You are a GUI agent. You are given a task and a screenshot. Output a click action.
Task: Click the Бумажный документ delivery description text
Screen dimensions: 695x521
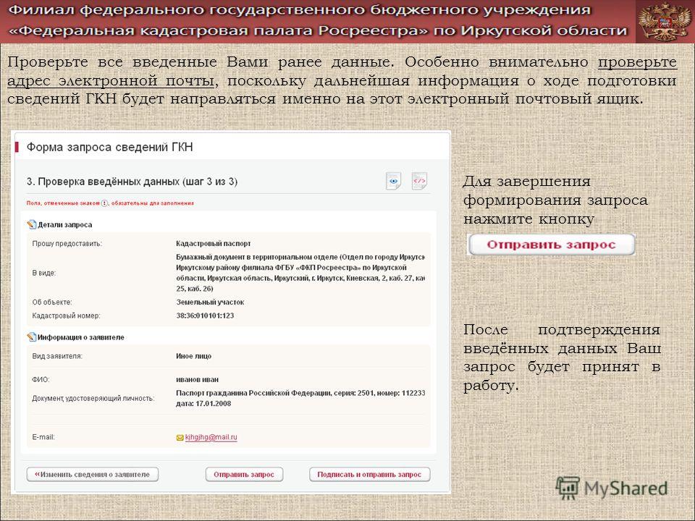click(x=300, y=273)
